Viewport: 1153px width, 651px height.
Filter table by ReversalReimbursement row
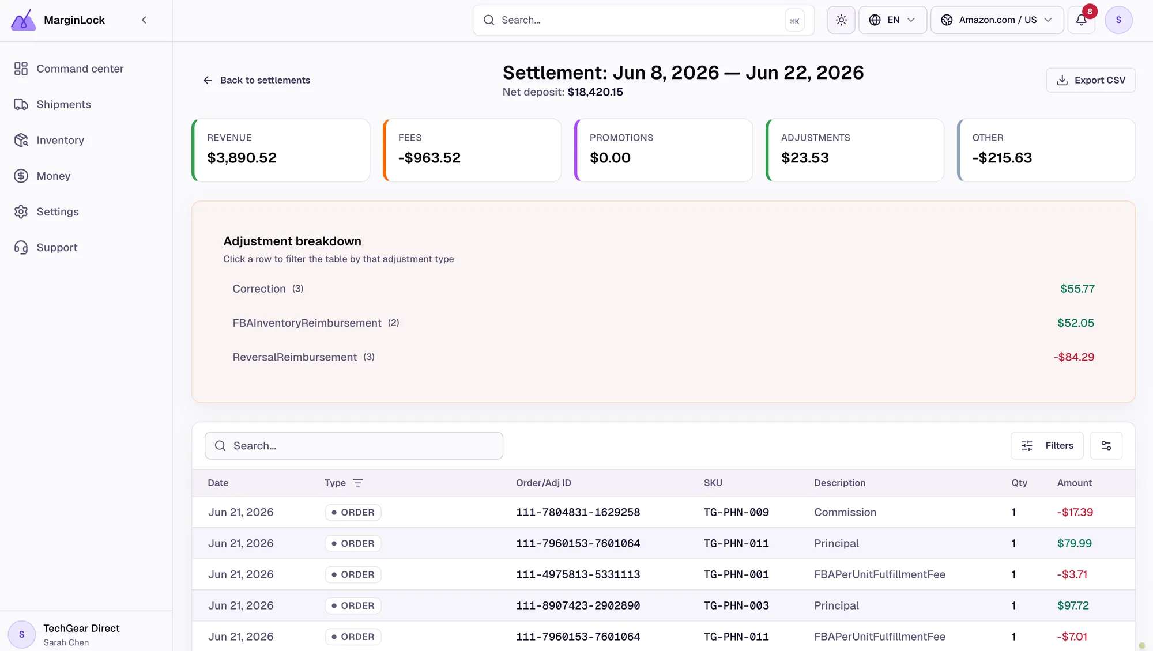[664, 357]
